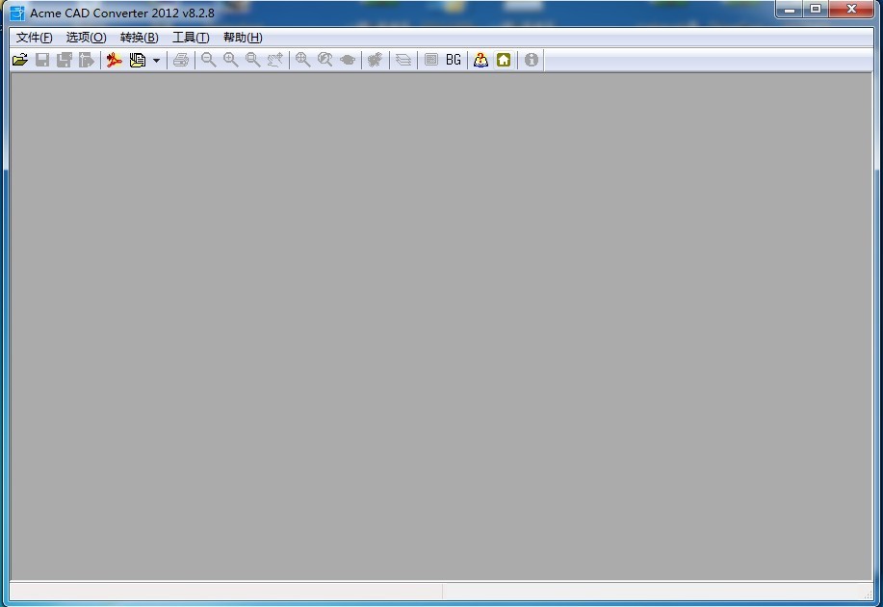Click the register wizard icon

point(480,60)
